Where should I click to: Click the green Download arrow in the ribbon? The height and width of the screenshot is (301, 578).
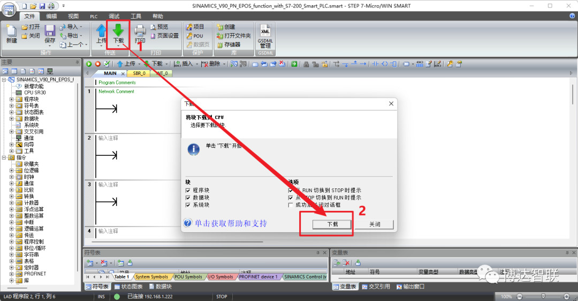[118, 30]
